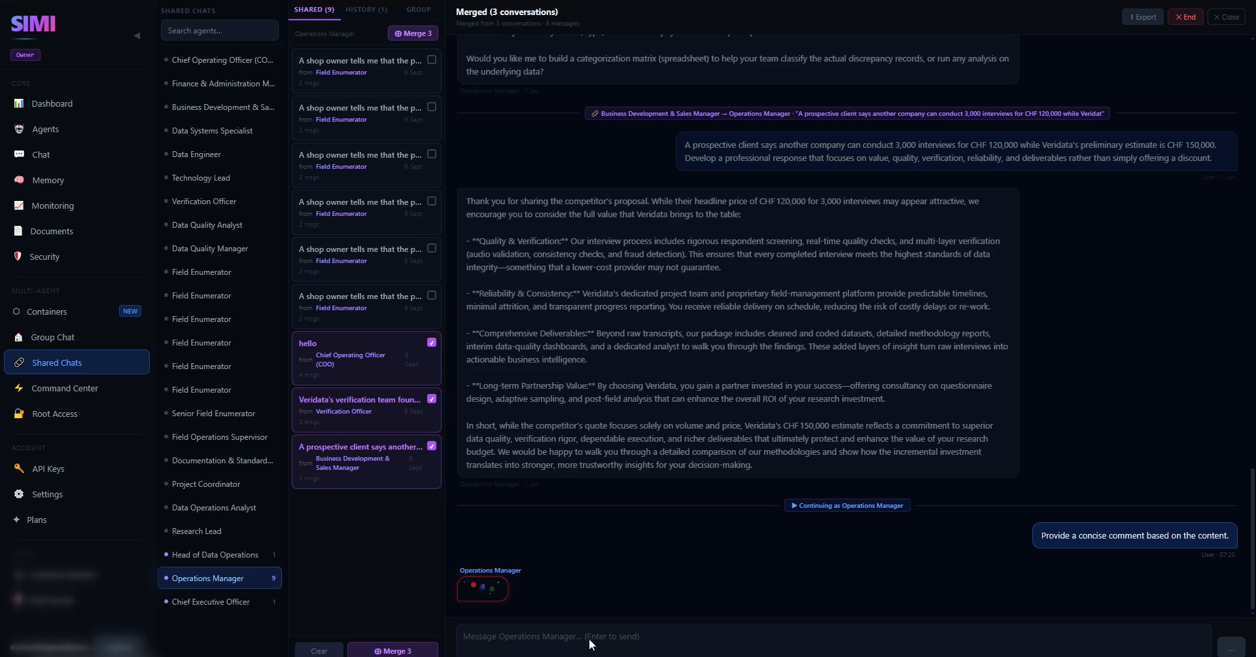Open Chat speech bubble icon

[19, 154]
